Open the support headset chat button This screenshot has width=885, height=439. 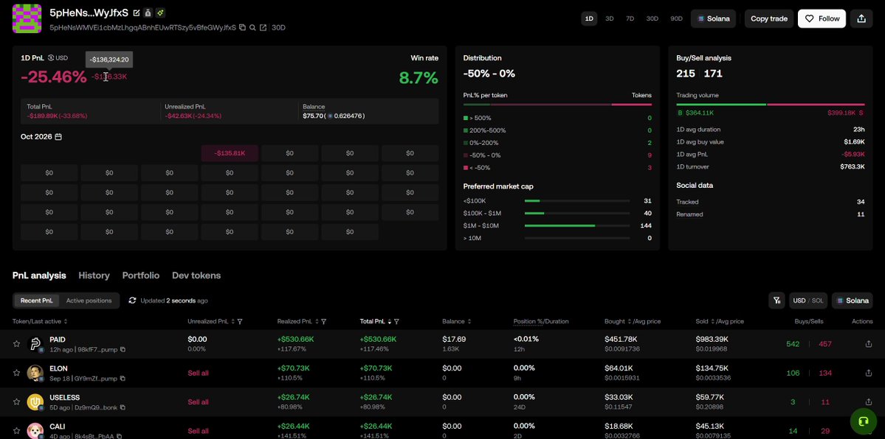click(863, 421)
